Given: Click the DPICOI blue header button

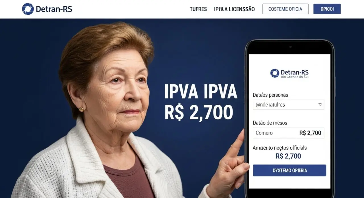Looking at the screenshot, I should coord(327,9).
